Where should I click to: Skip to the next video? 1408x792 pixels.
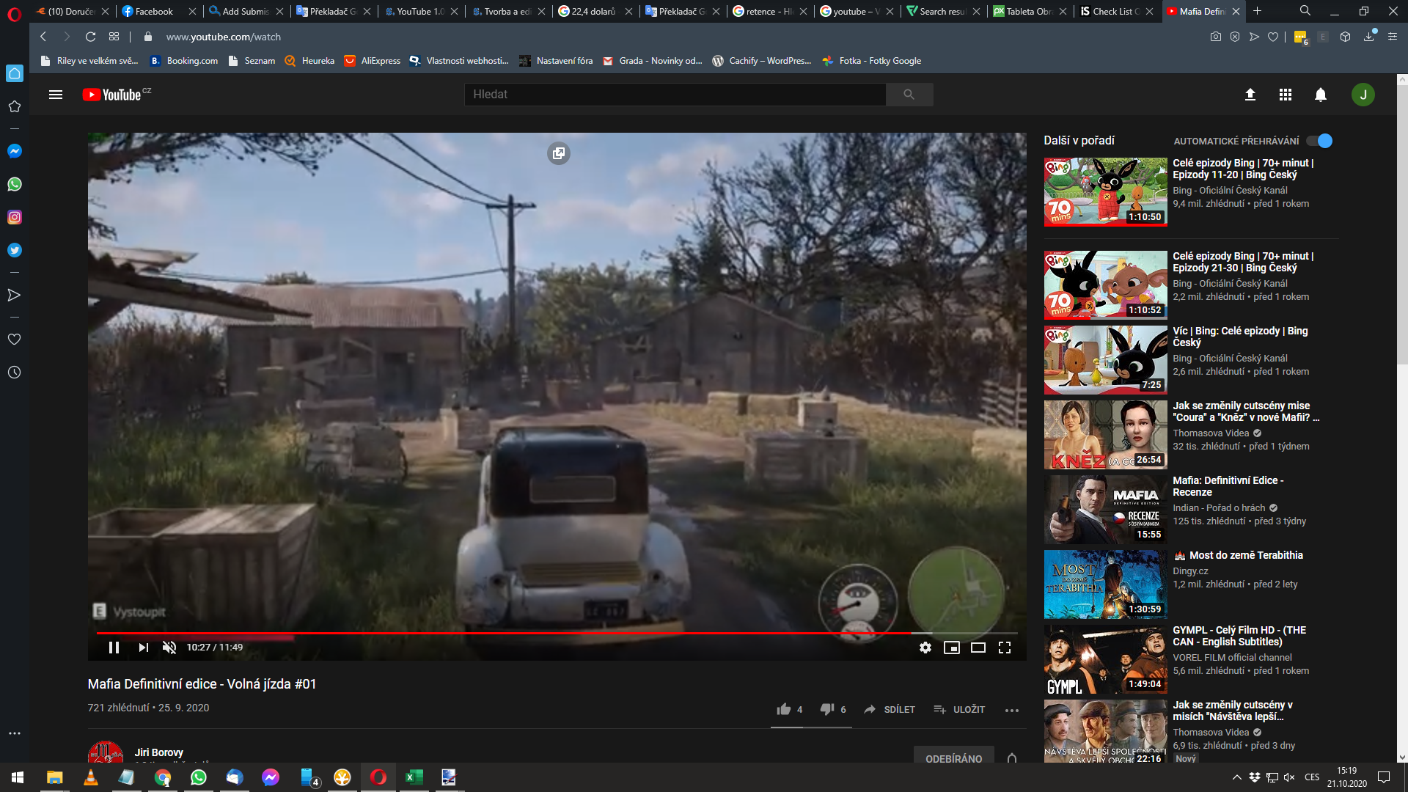(x=143, y=648)
